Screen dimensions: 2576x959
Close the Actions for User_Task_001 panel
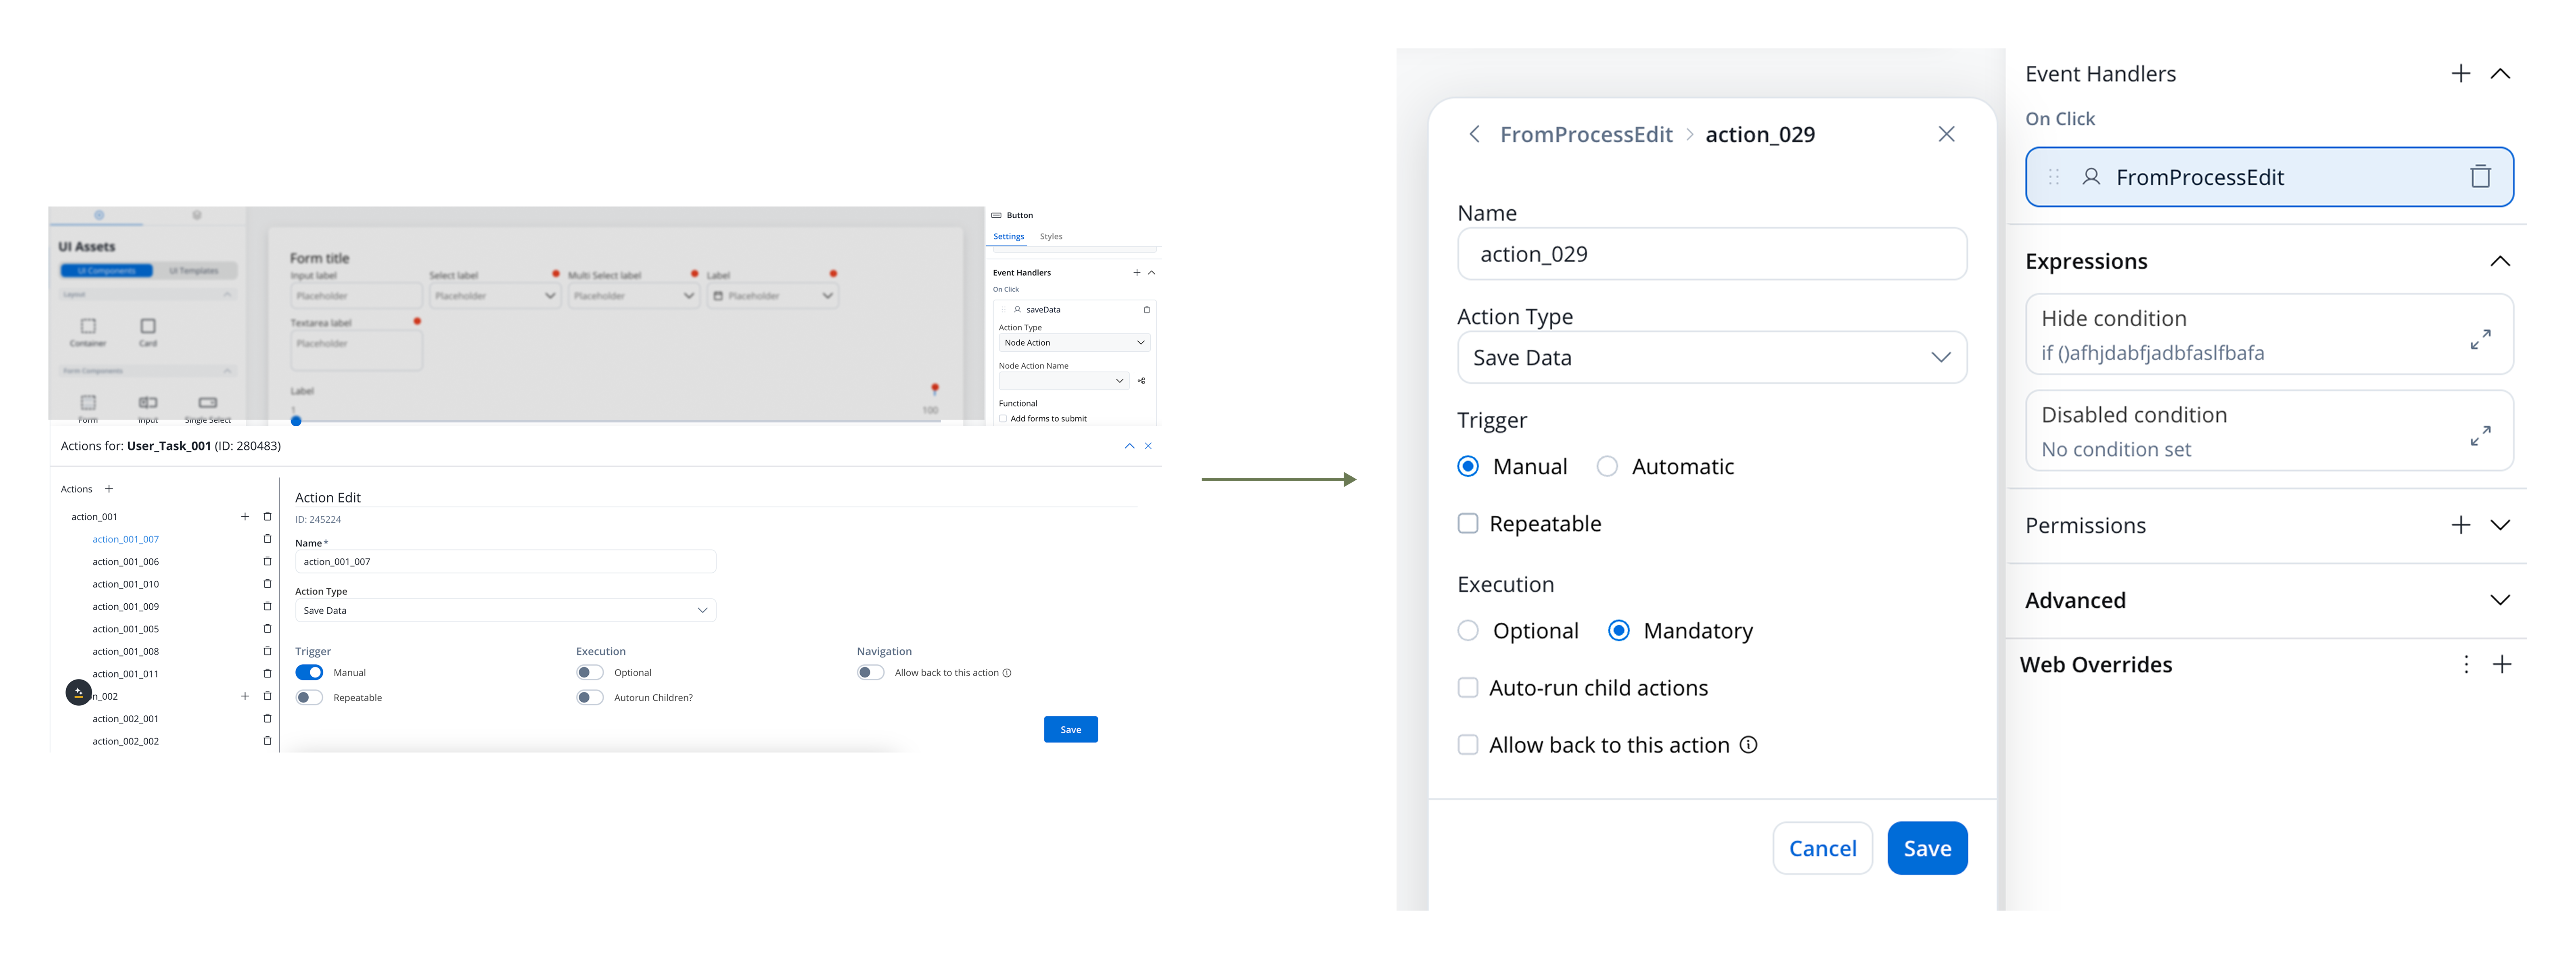1148,446
